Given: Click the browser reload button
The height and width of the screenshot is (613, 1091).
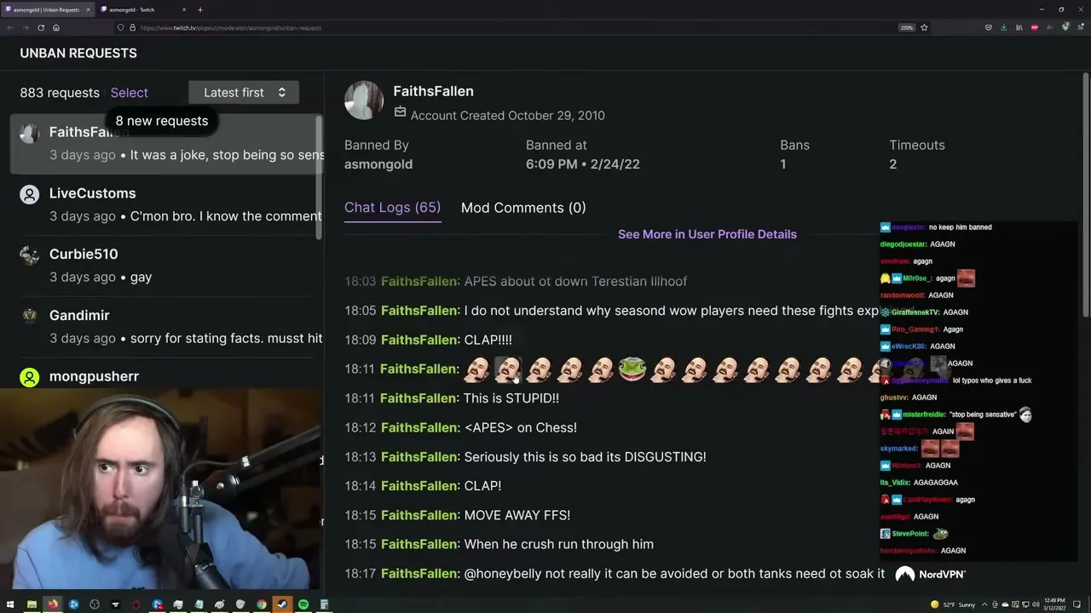Looking at the screenshot, I should pos(41,27).
